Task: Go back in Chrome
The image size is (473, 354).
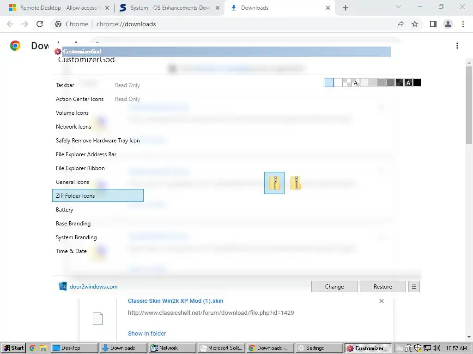Action: tap(10, 24)
